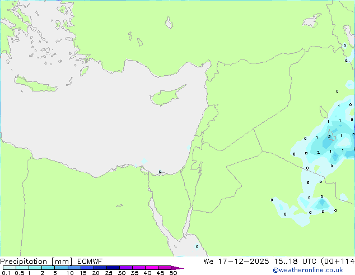Viewport: 355px width, 275px height.
Task: Select the 30–35 mm purple legend swatch
Action: 126,268
